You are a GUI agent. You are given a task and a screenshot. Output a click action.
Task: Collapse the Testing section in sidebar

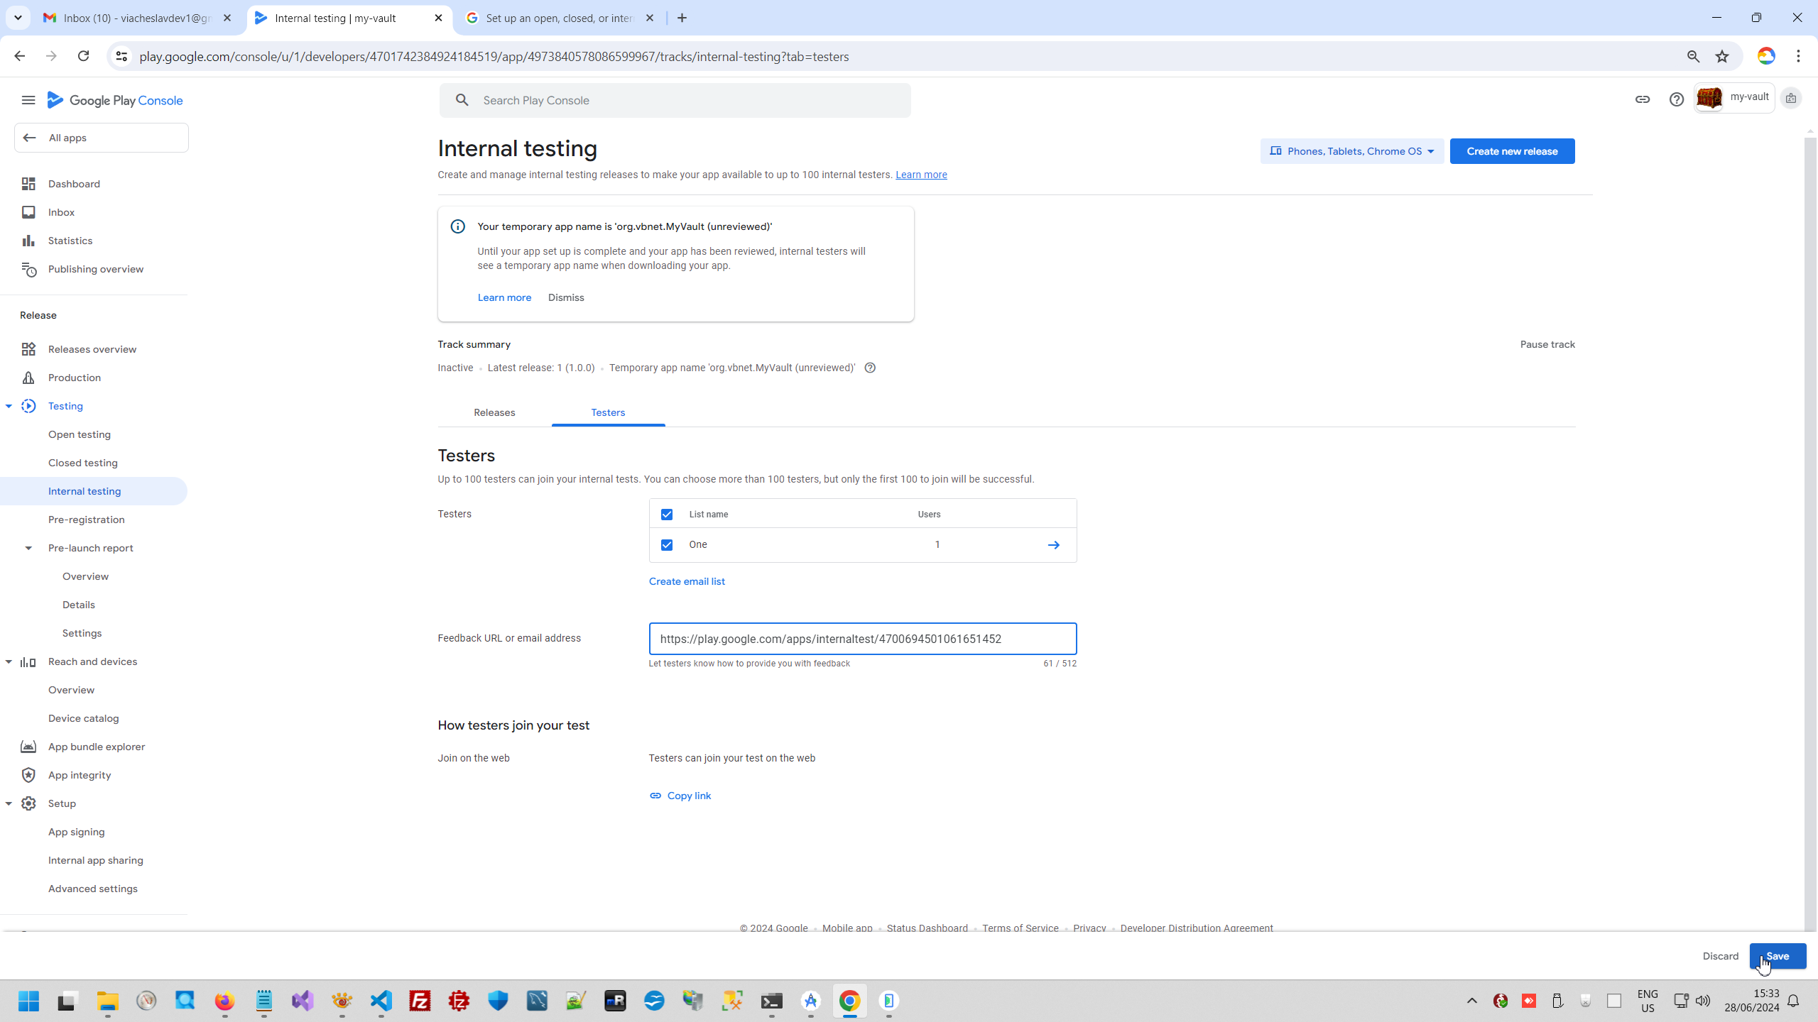pyautogui.click(x=9, y=406)
